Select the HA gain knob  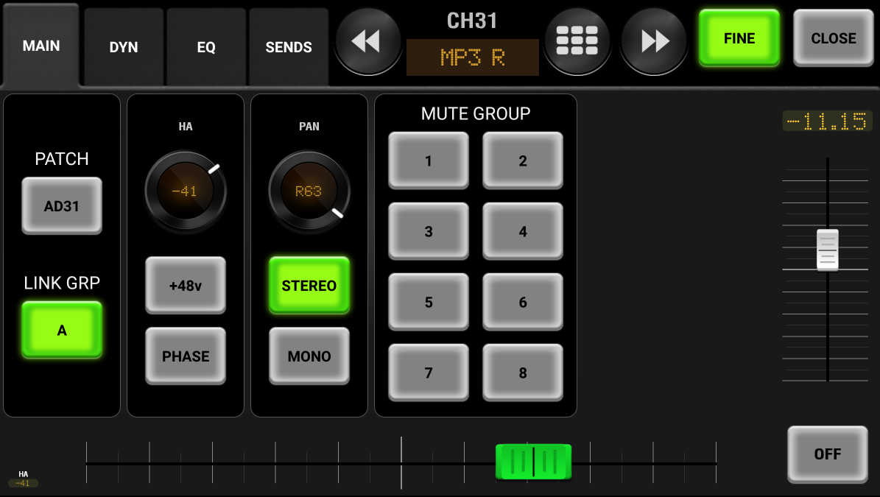[x=186, y=191]
